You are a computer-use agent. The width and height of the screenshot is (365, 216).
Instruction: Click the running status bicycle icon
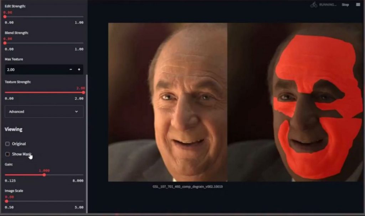[314, 5]
